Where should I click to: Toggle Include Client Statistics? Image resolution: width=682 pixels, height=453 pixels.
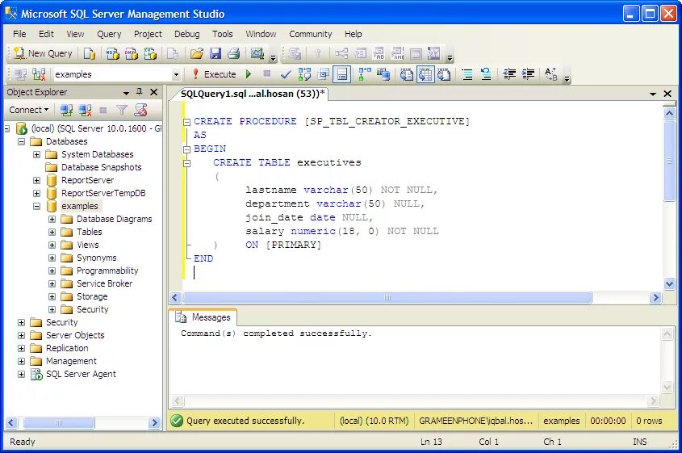383,74
